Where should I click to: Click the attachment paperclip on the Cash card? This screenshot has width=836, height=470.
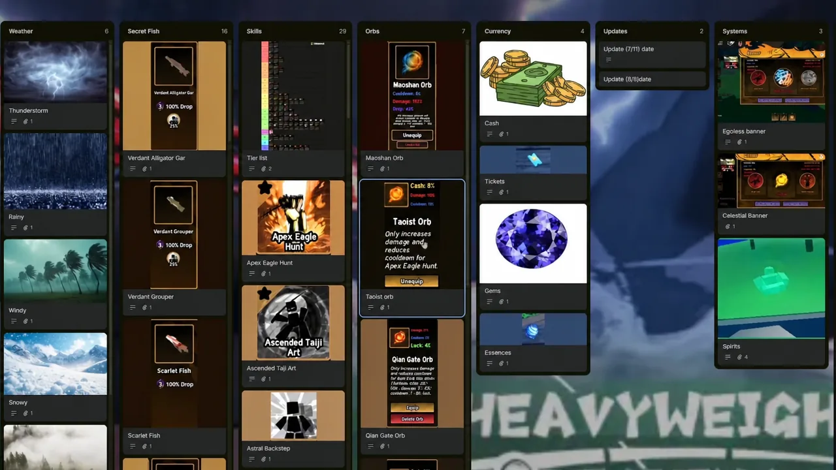[x=503, y=134]
